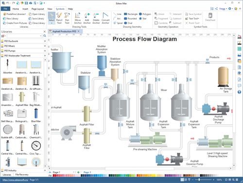Viewport: 243px width, 183px height.
Task: Pick the Delete Anchor tool
Action: [x=96, y=18]
